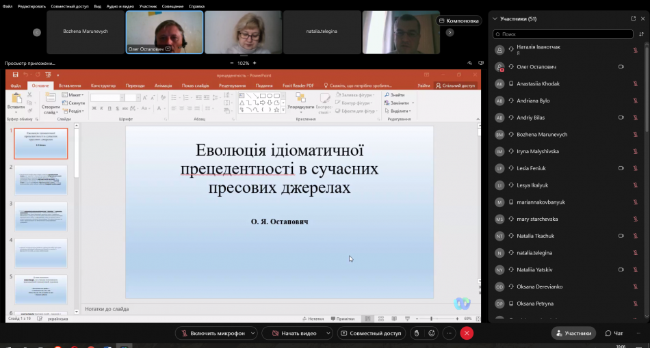Collapse the Участники (51) list chevron
The image size is (650, 348).
pos(495,19)
